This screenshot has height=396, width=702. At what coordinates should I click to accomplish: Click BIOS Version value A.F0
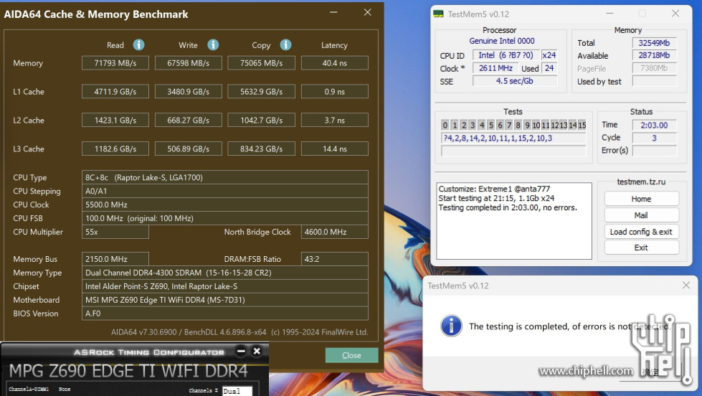(x=224, y=313)
